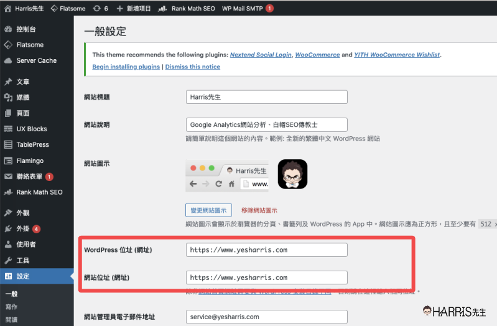Click the UX Blocks grid icon
The image size is (497, 326).
8,129
